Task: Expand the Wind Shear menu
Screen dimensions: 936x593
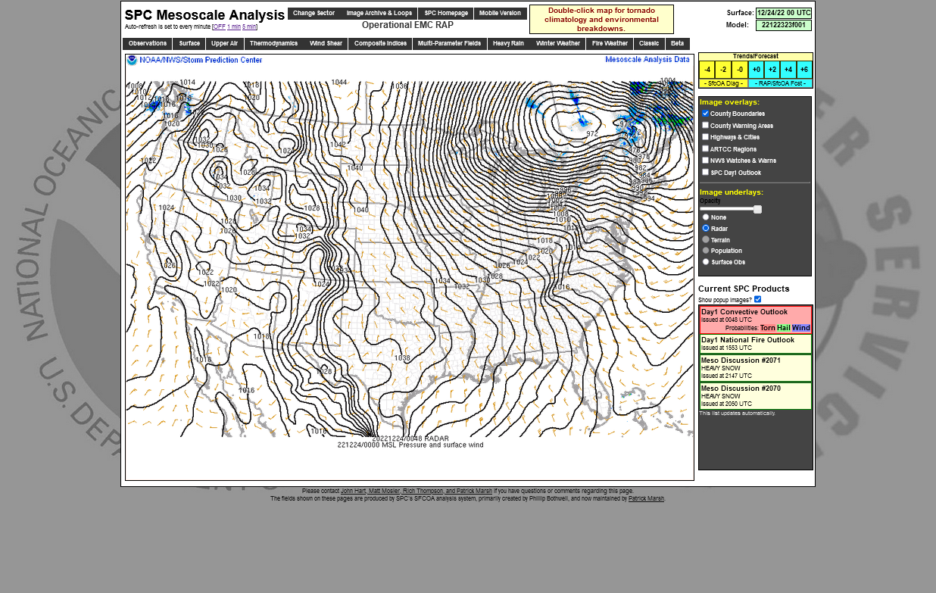Action: (326, 44)
